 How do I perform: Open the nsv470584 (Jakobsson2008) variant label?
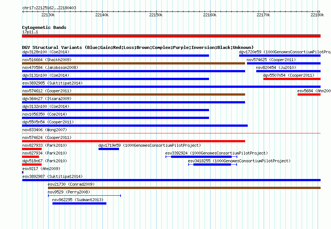tap(50, 67)
